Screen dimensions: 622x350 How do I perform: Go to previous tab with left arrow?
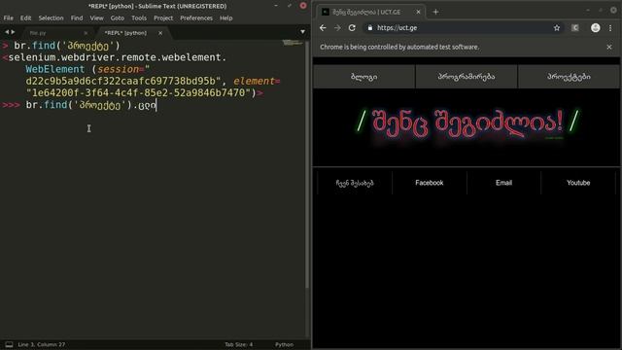tap(7, 32)
